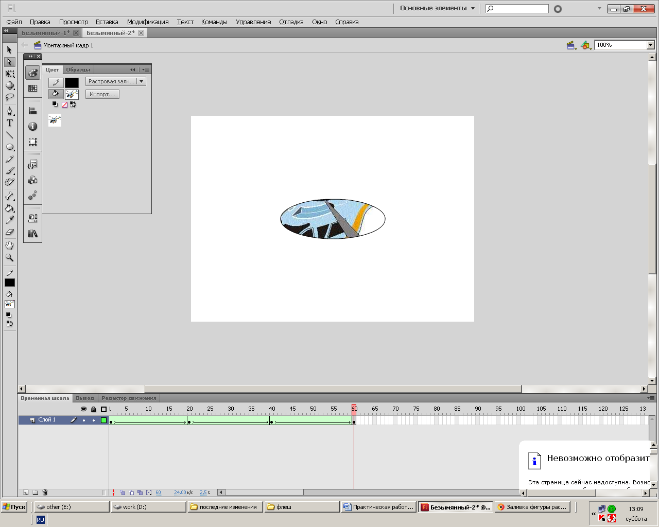This screenshot has width=659, height=527.
Task: Collapse the Color panel with double arrows
Action: coord(132,69)
